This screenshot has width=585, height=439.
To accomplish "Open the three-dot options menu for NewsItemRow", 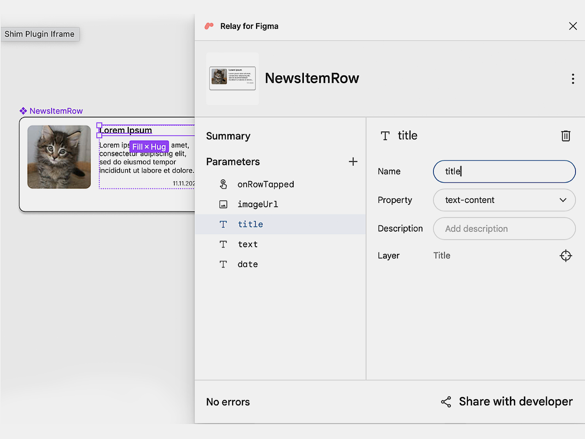I will pyautogui.click(x=573, y=79).
